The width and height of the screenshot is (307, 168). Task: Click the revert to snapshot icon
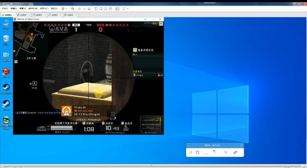[x=84, y=9]
